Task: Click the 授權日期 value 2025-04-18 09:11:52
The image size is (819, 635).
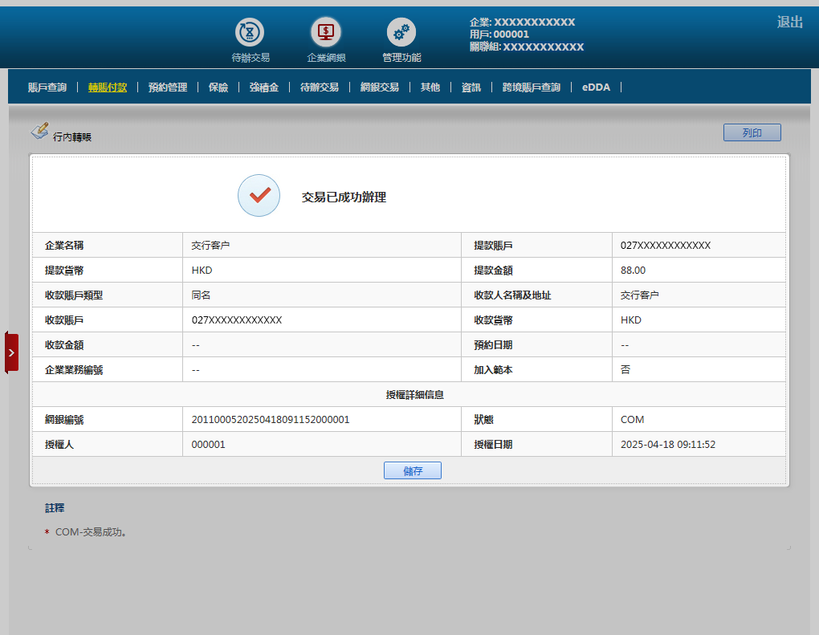Action: pyautogui.click(x=668, y=445)
